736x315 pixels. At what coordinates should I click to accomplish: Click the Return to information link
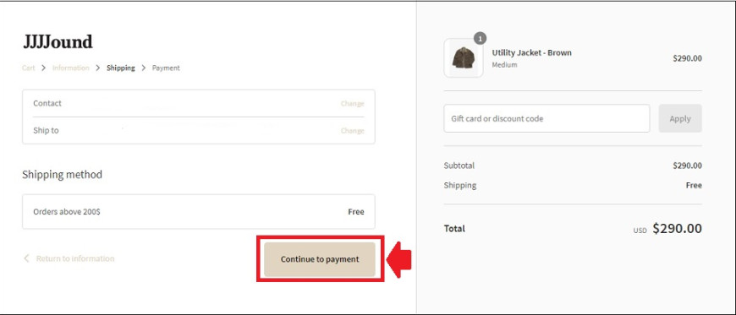pos(75,258)
